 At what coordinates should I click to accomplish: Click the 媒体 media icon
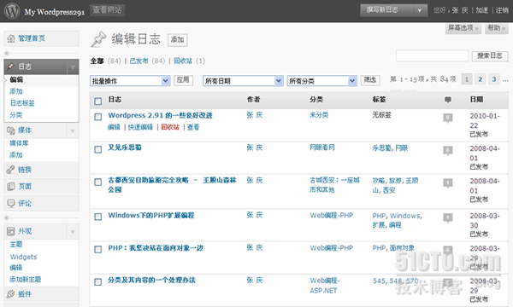11,130
